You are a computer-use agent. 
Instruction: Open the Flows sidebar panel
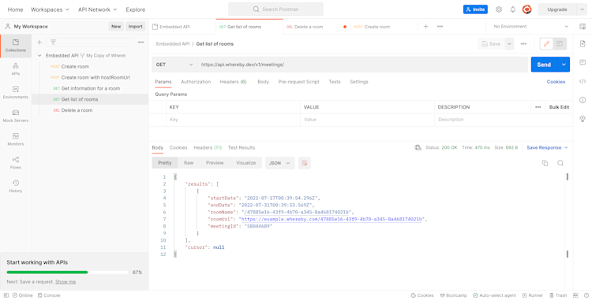16,163
